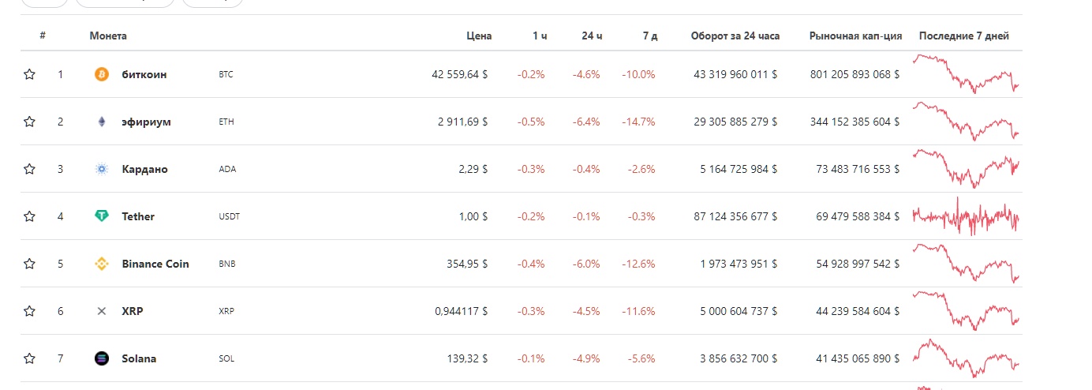The width and height of the screenshot is (1092, 390).
Task: Click the Binance Coin yellow logo
Action: [101, 264]
